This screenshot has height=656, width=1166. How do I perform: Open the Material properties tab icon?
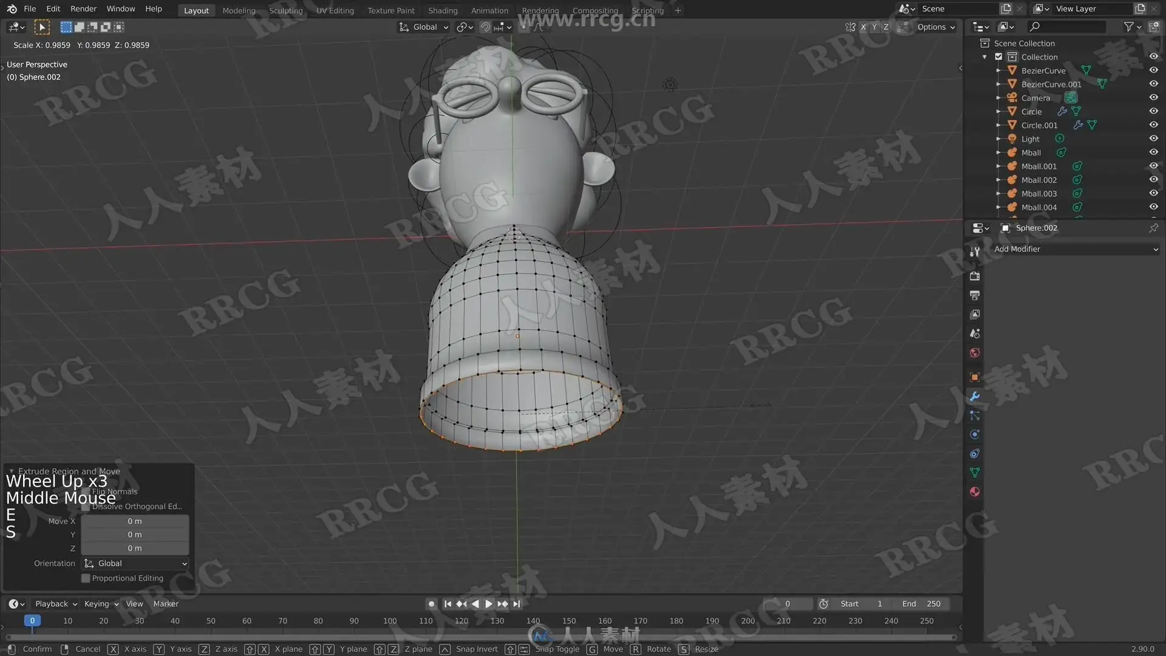[x=975, y=492]
